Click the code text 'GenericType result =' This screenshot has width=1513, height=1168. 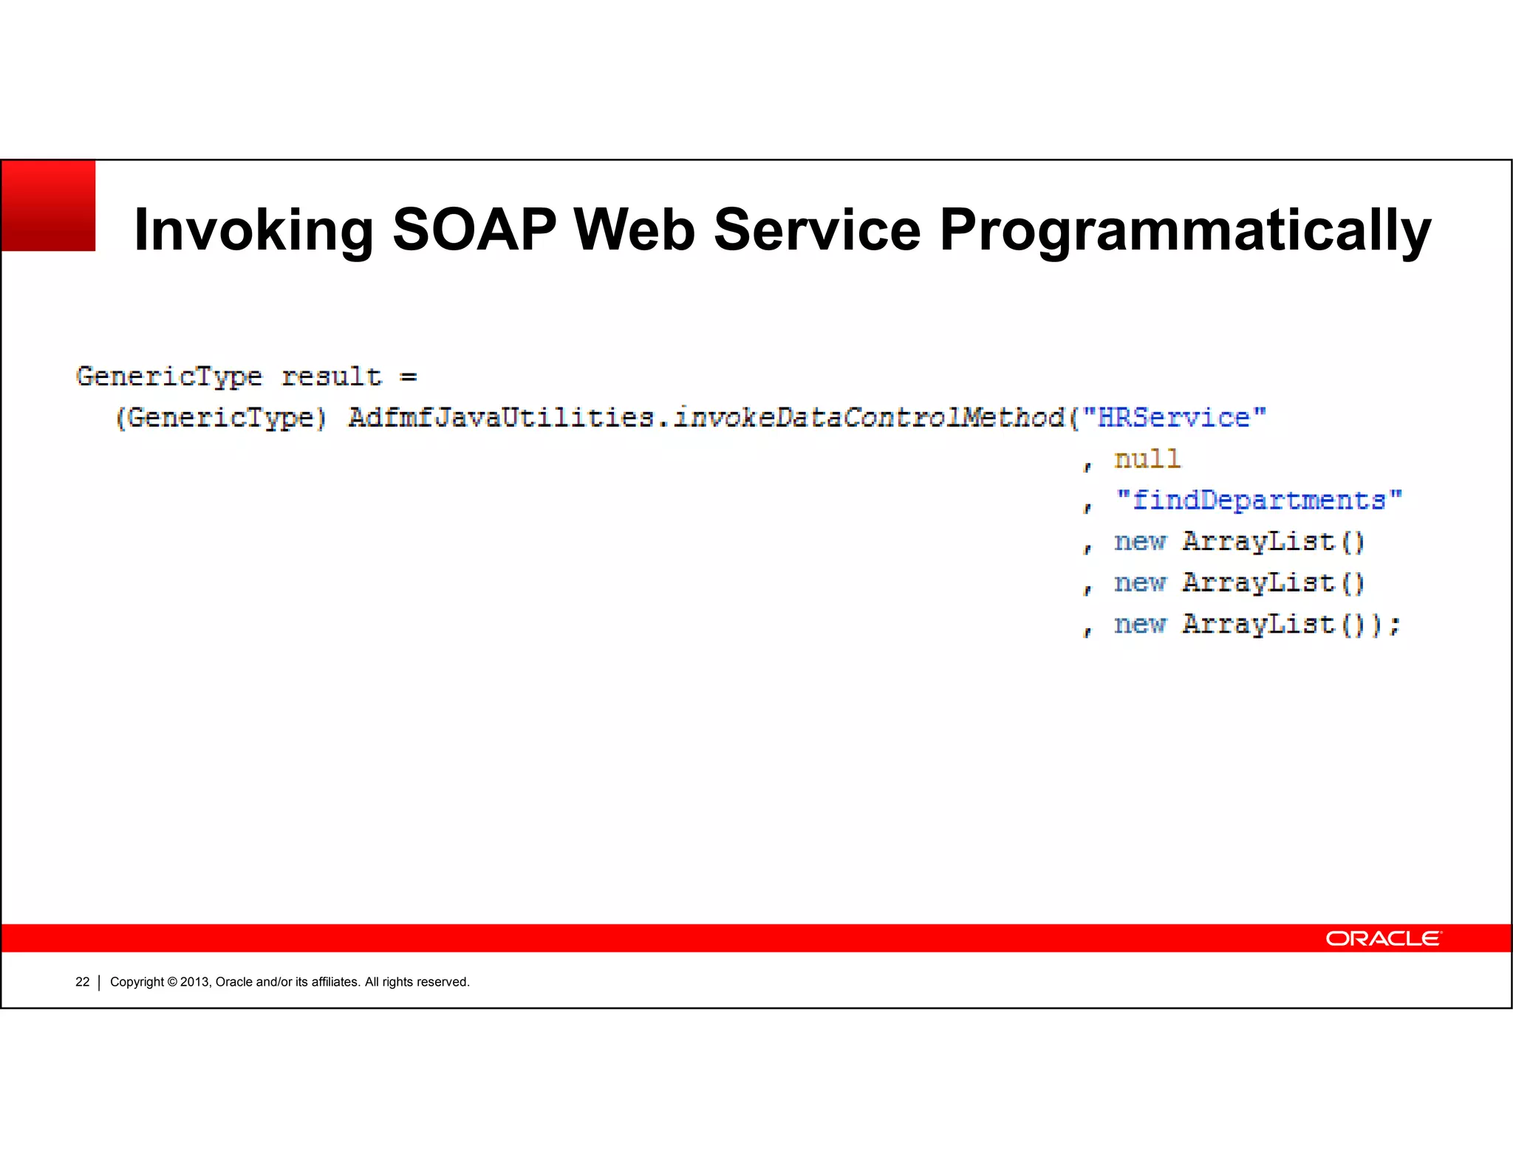click(247, 377)
